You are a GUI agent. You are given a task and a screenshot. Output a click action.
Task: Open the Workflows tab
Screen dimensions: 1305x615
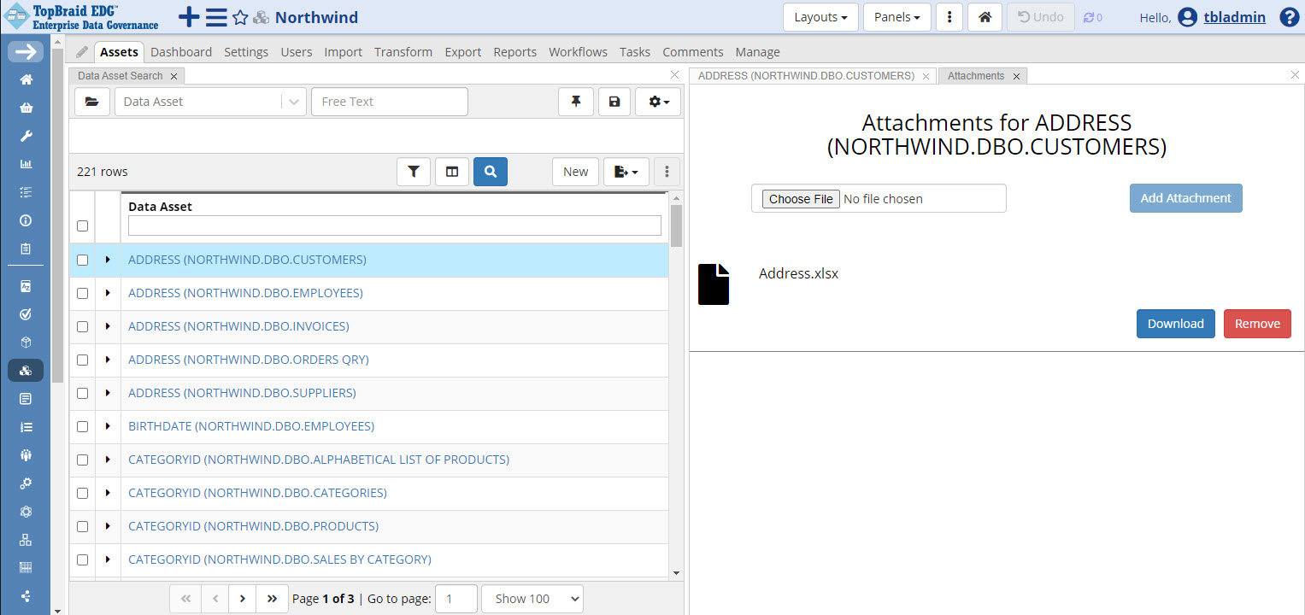click(x=578, y=52)
